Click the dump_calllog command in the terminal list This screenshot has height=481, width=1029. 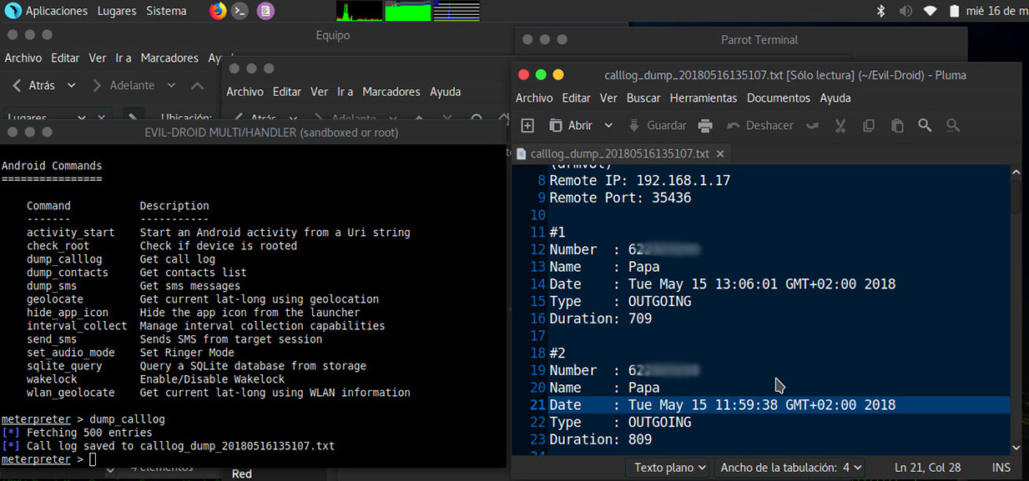[64, 259]
